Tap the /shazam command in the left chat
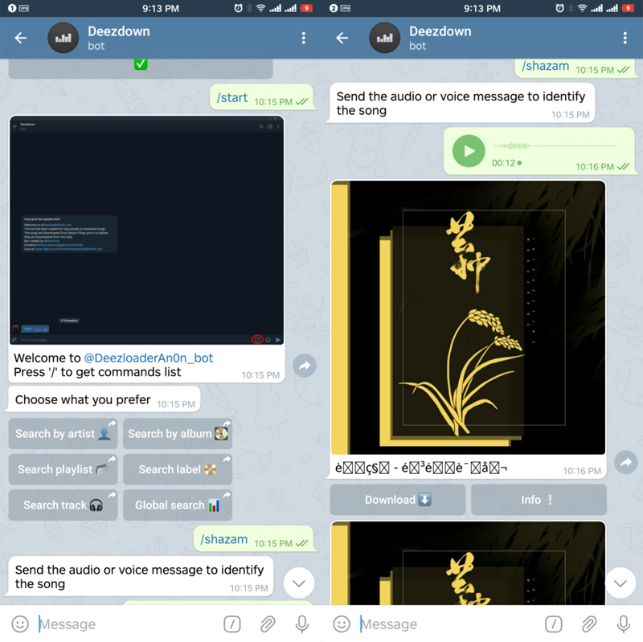Screen dimensions: 643x642 [224, 539]
